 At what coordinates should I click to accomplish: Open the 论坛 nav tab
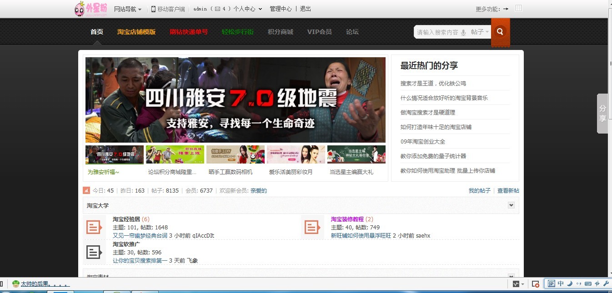352,32
